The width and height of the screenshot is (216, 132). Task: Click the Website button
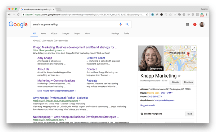click(x=175, y=82)
